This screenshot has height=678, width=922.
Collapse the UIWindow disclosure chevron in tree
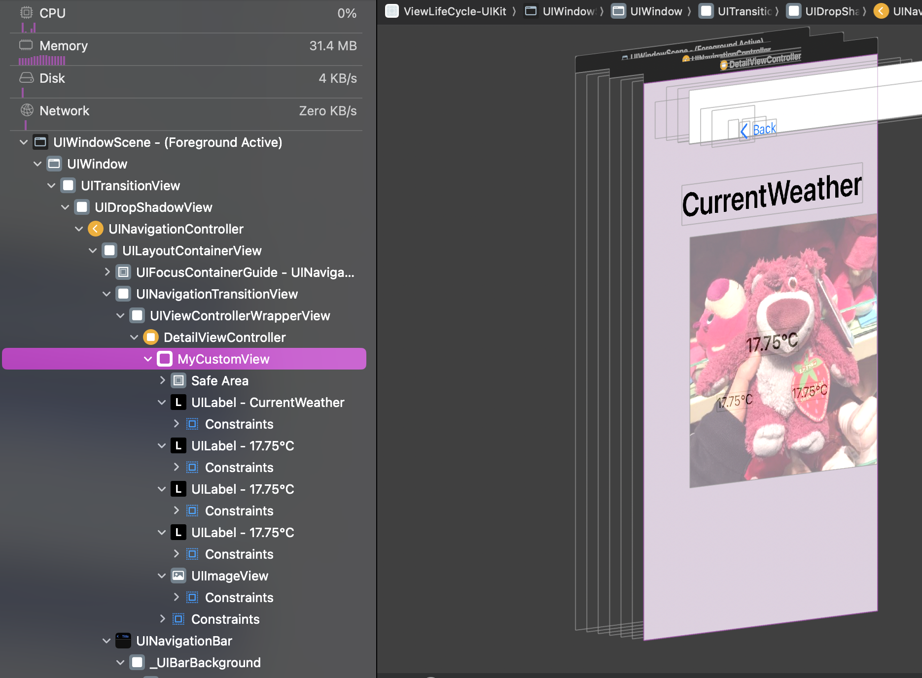[37, 164]
